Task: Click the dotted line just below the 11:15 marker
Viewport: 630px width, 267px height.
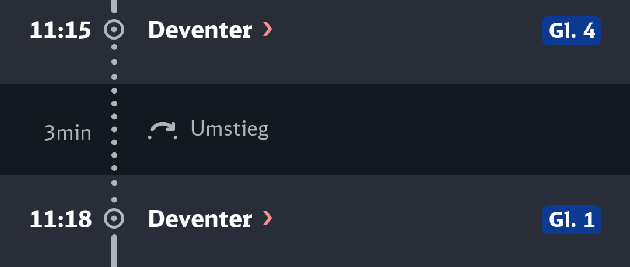Action: coord(114,62)
